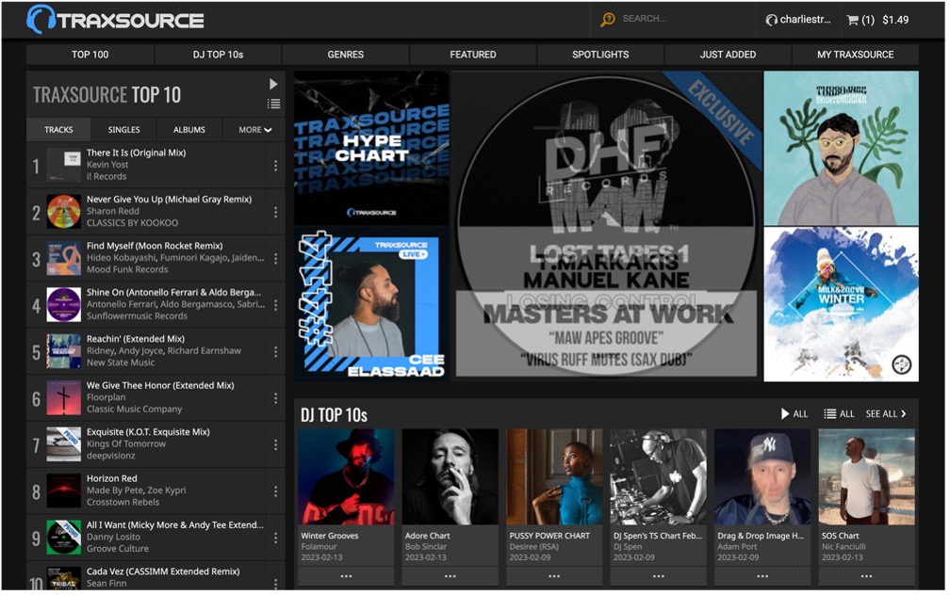Open options menu for Horizon Red
This screenshot has height=595, width=950.
pos(275,491)
